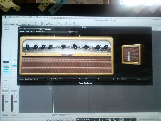Click the GAIN knob on amp
Image resolution: width=161 pixels, height=121 pixels.
27,47
